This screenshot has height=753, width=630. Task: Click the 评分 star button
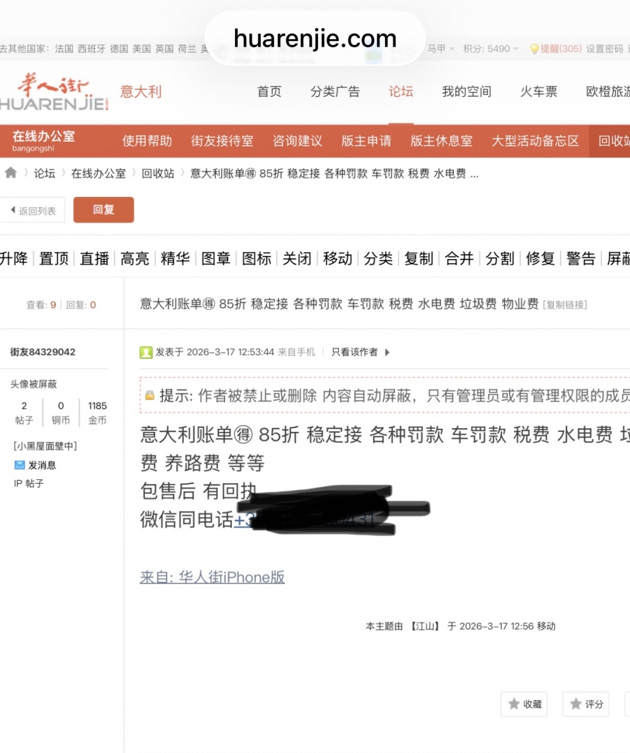pyautogui.click(x=586, y=704)
